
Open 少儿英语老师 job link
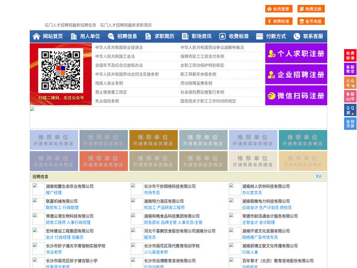pos(156,252)
